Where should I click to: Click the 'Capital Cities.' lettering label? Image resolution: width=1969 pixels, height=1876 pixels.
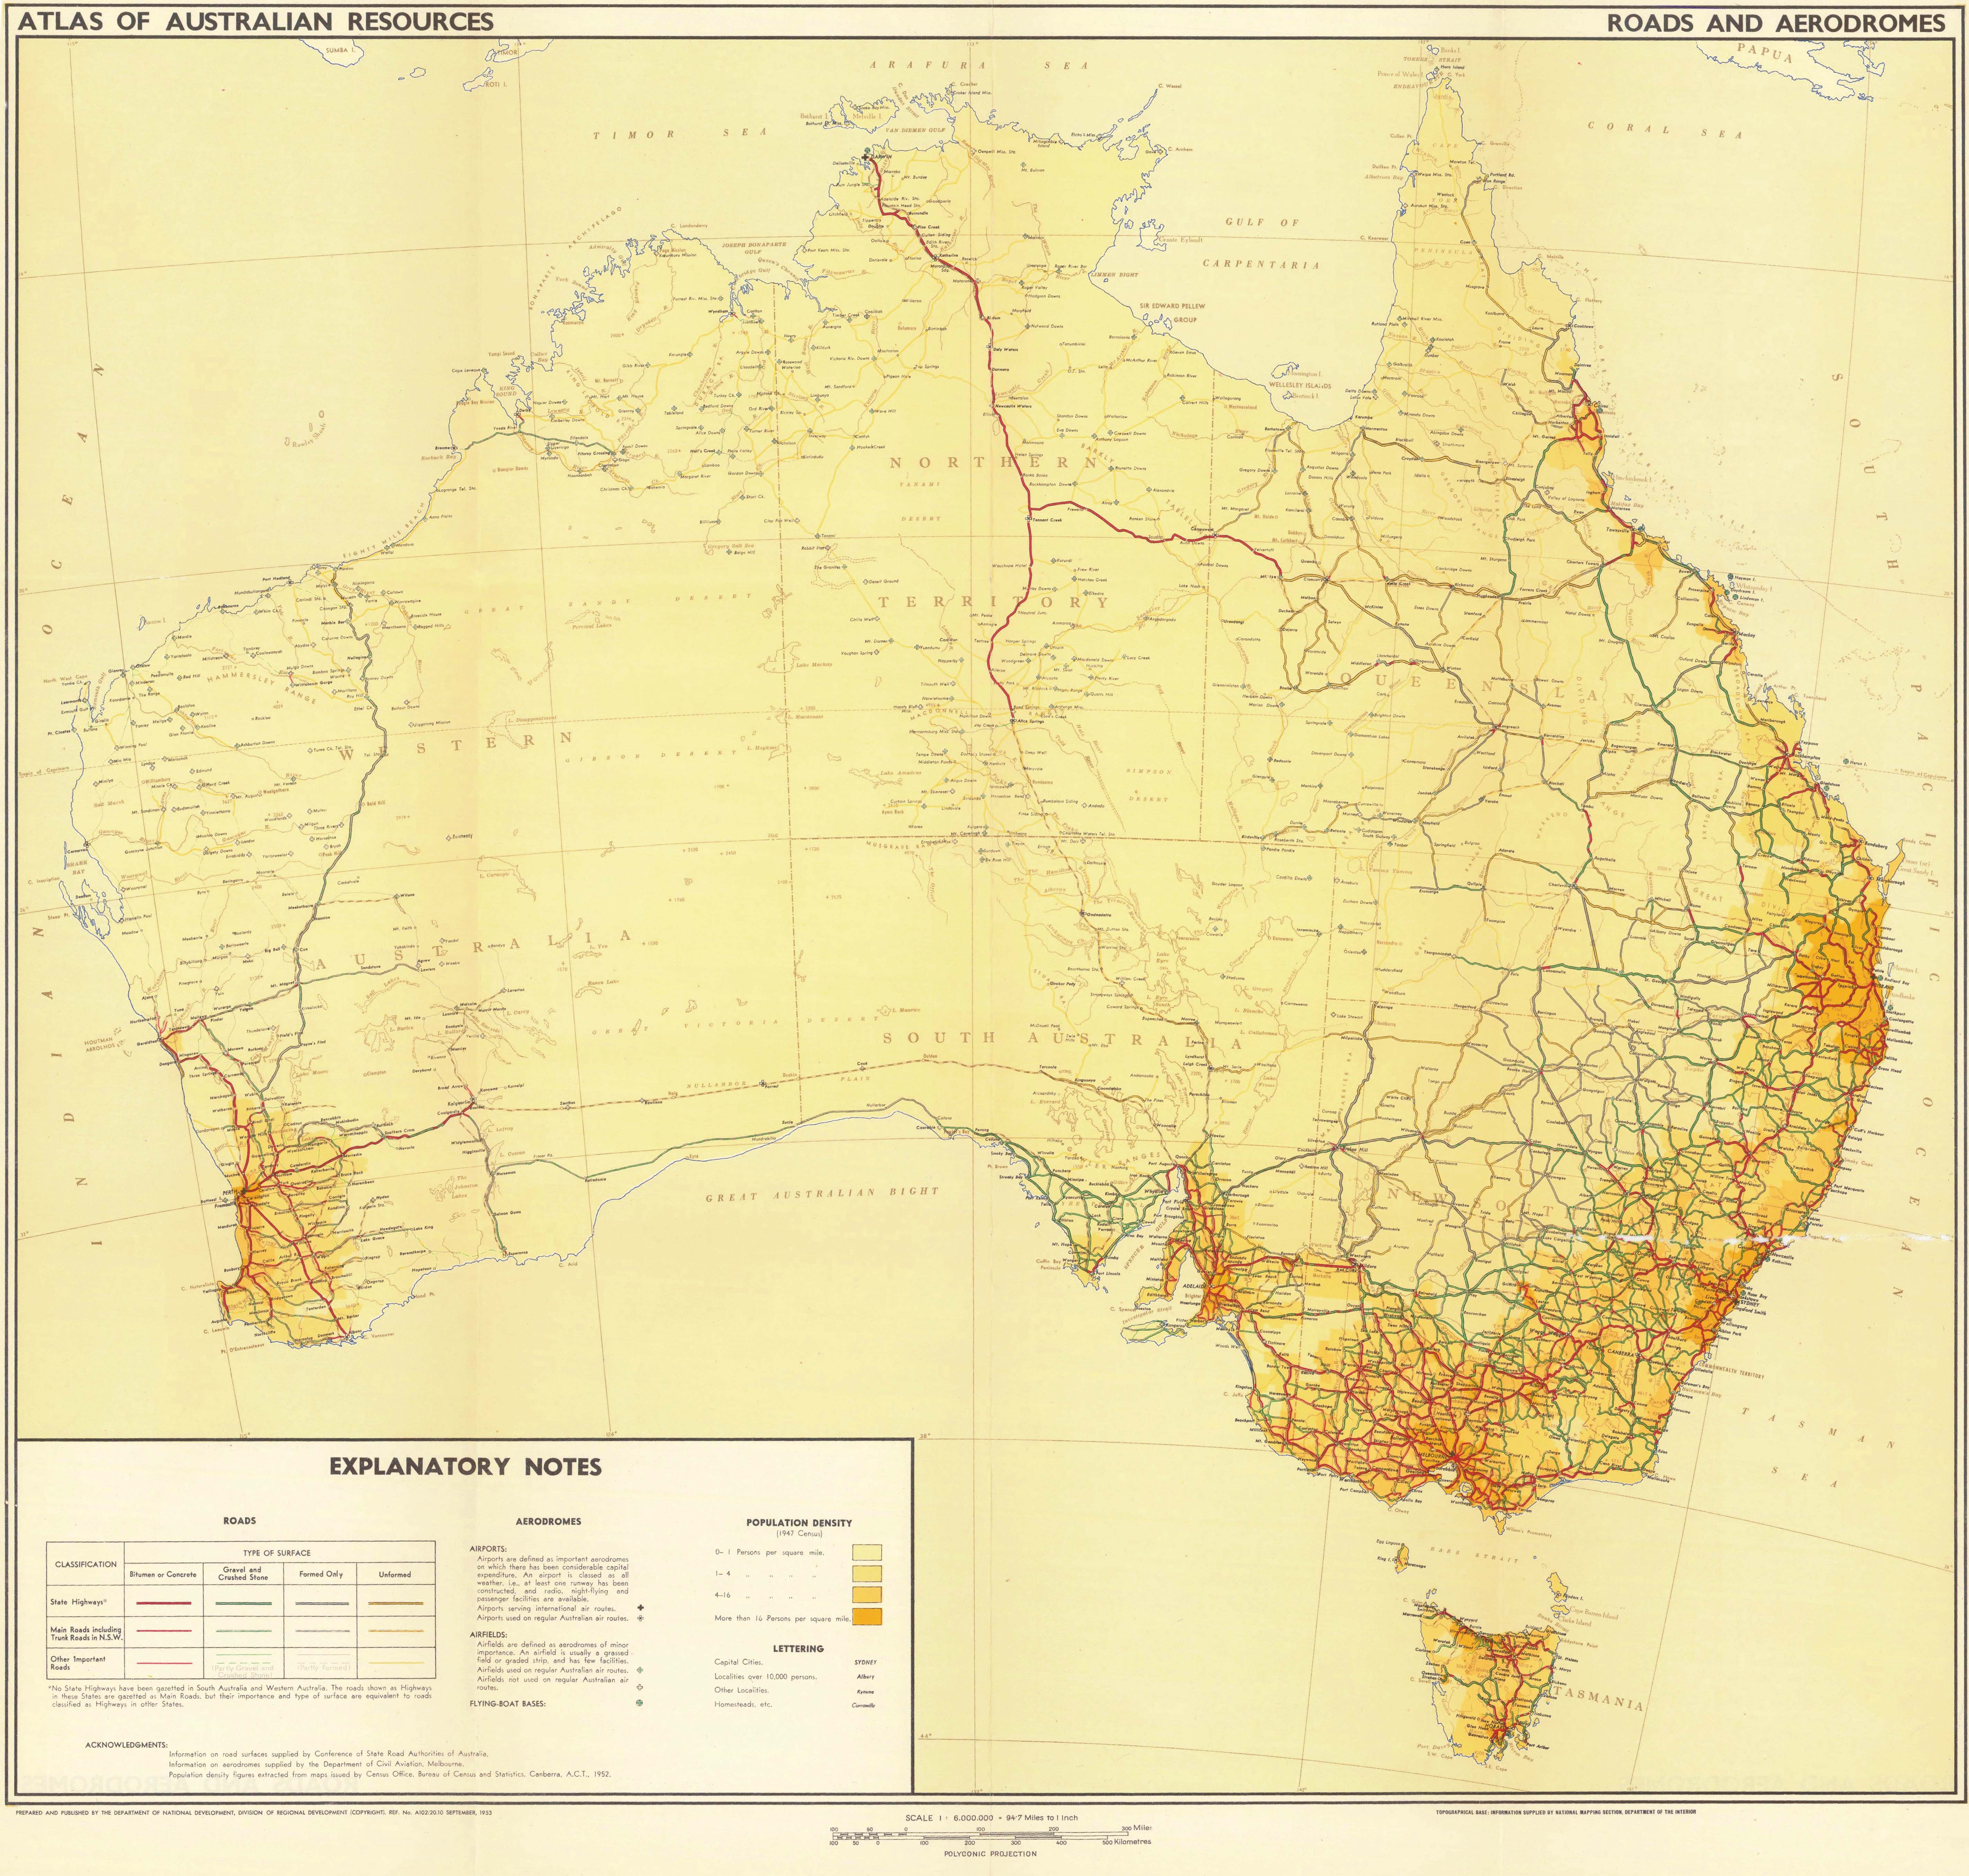(739, 1662)
